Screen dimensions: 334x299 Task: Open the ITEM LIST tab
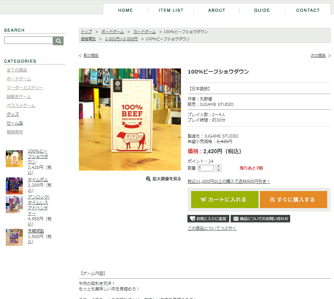coord(171,10)
